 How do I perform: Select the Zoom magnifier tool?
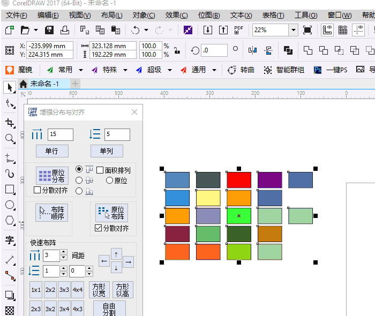[x=10, y=139]
